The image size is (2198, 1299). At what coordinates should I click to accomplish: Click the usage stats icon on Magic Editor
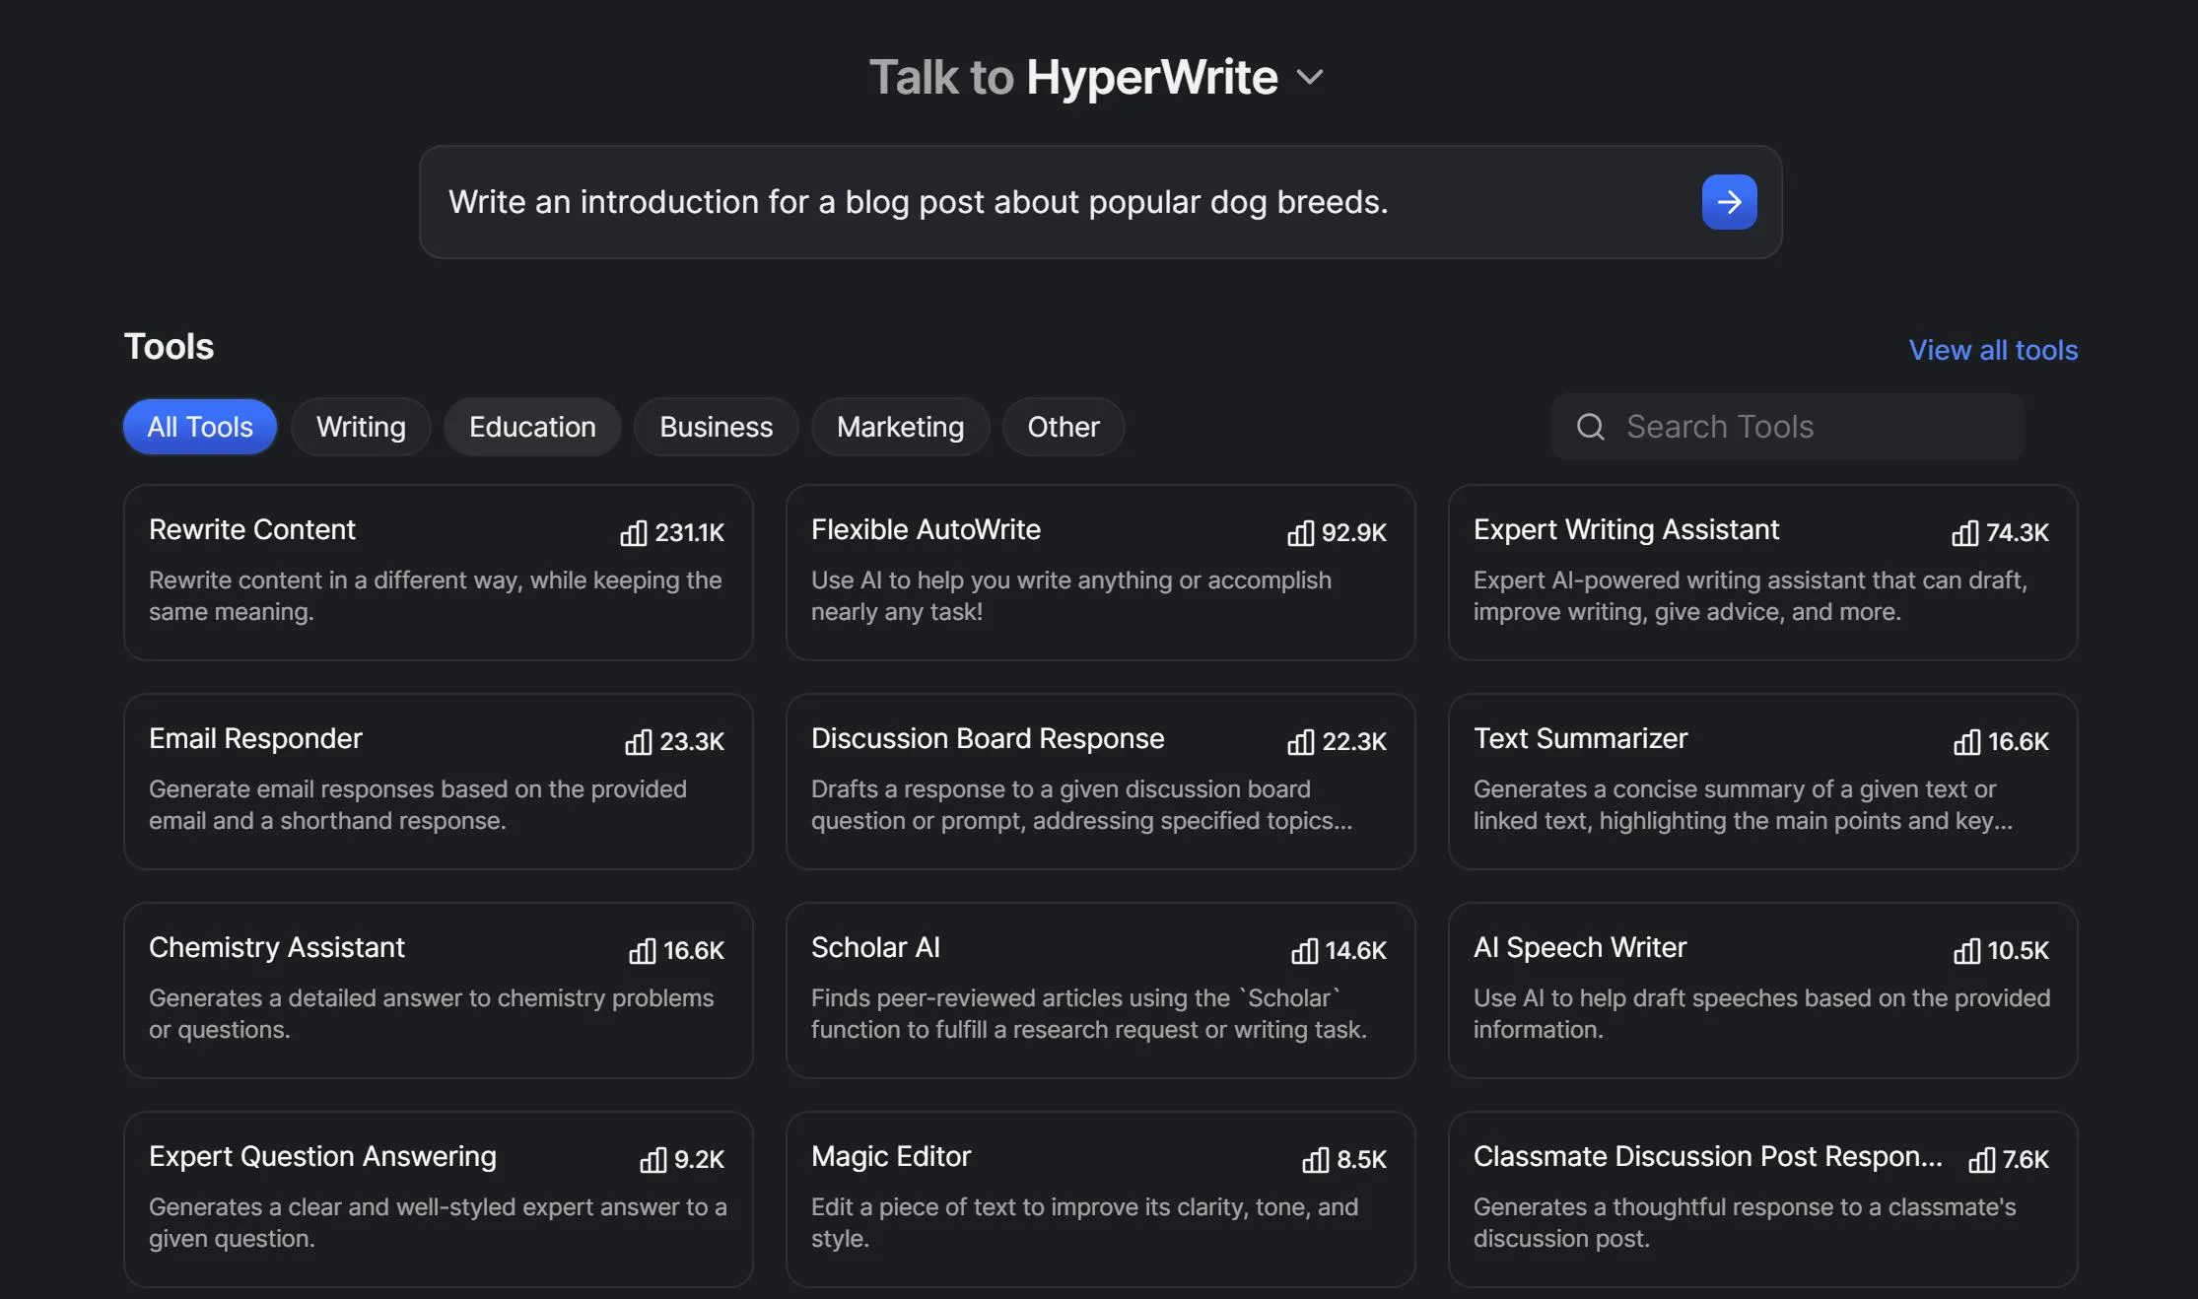[x=1317, y=1160]
